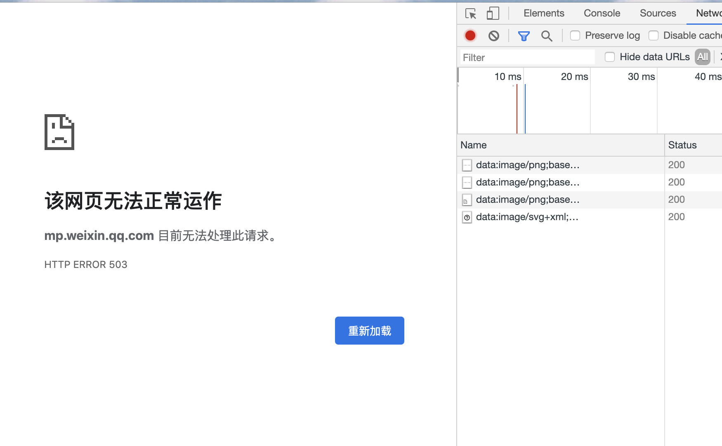Toggle the network filter funnel icon

[x=524, y=36]
